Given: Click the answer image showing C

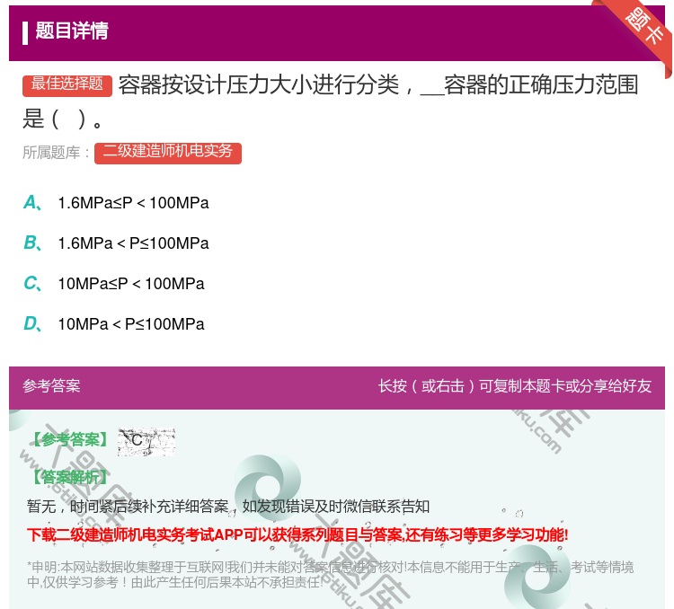Looking at the screenshot, I should pyautogui.click(x=146, y=441).
